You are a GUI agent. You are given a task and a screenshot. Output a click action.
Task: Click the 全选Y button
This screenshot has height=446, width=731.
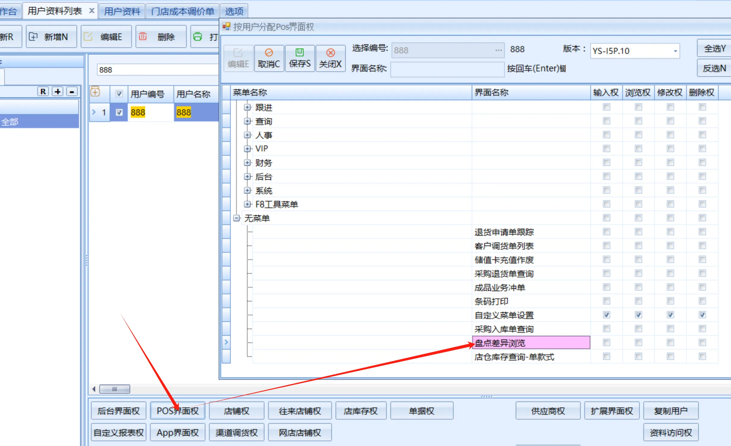coord(714,48)
